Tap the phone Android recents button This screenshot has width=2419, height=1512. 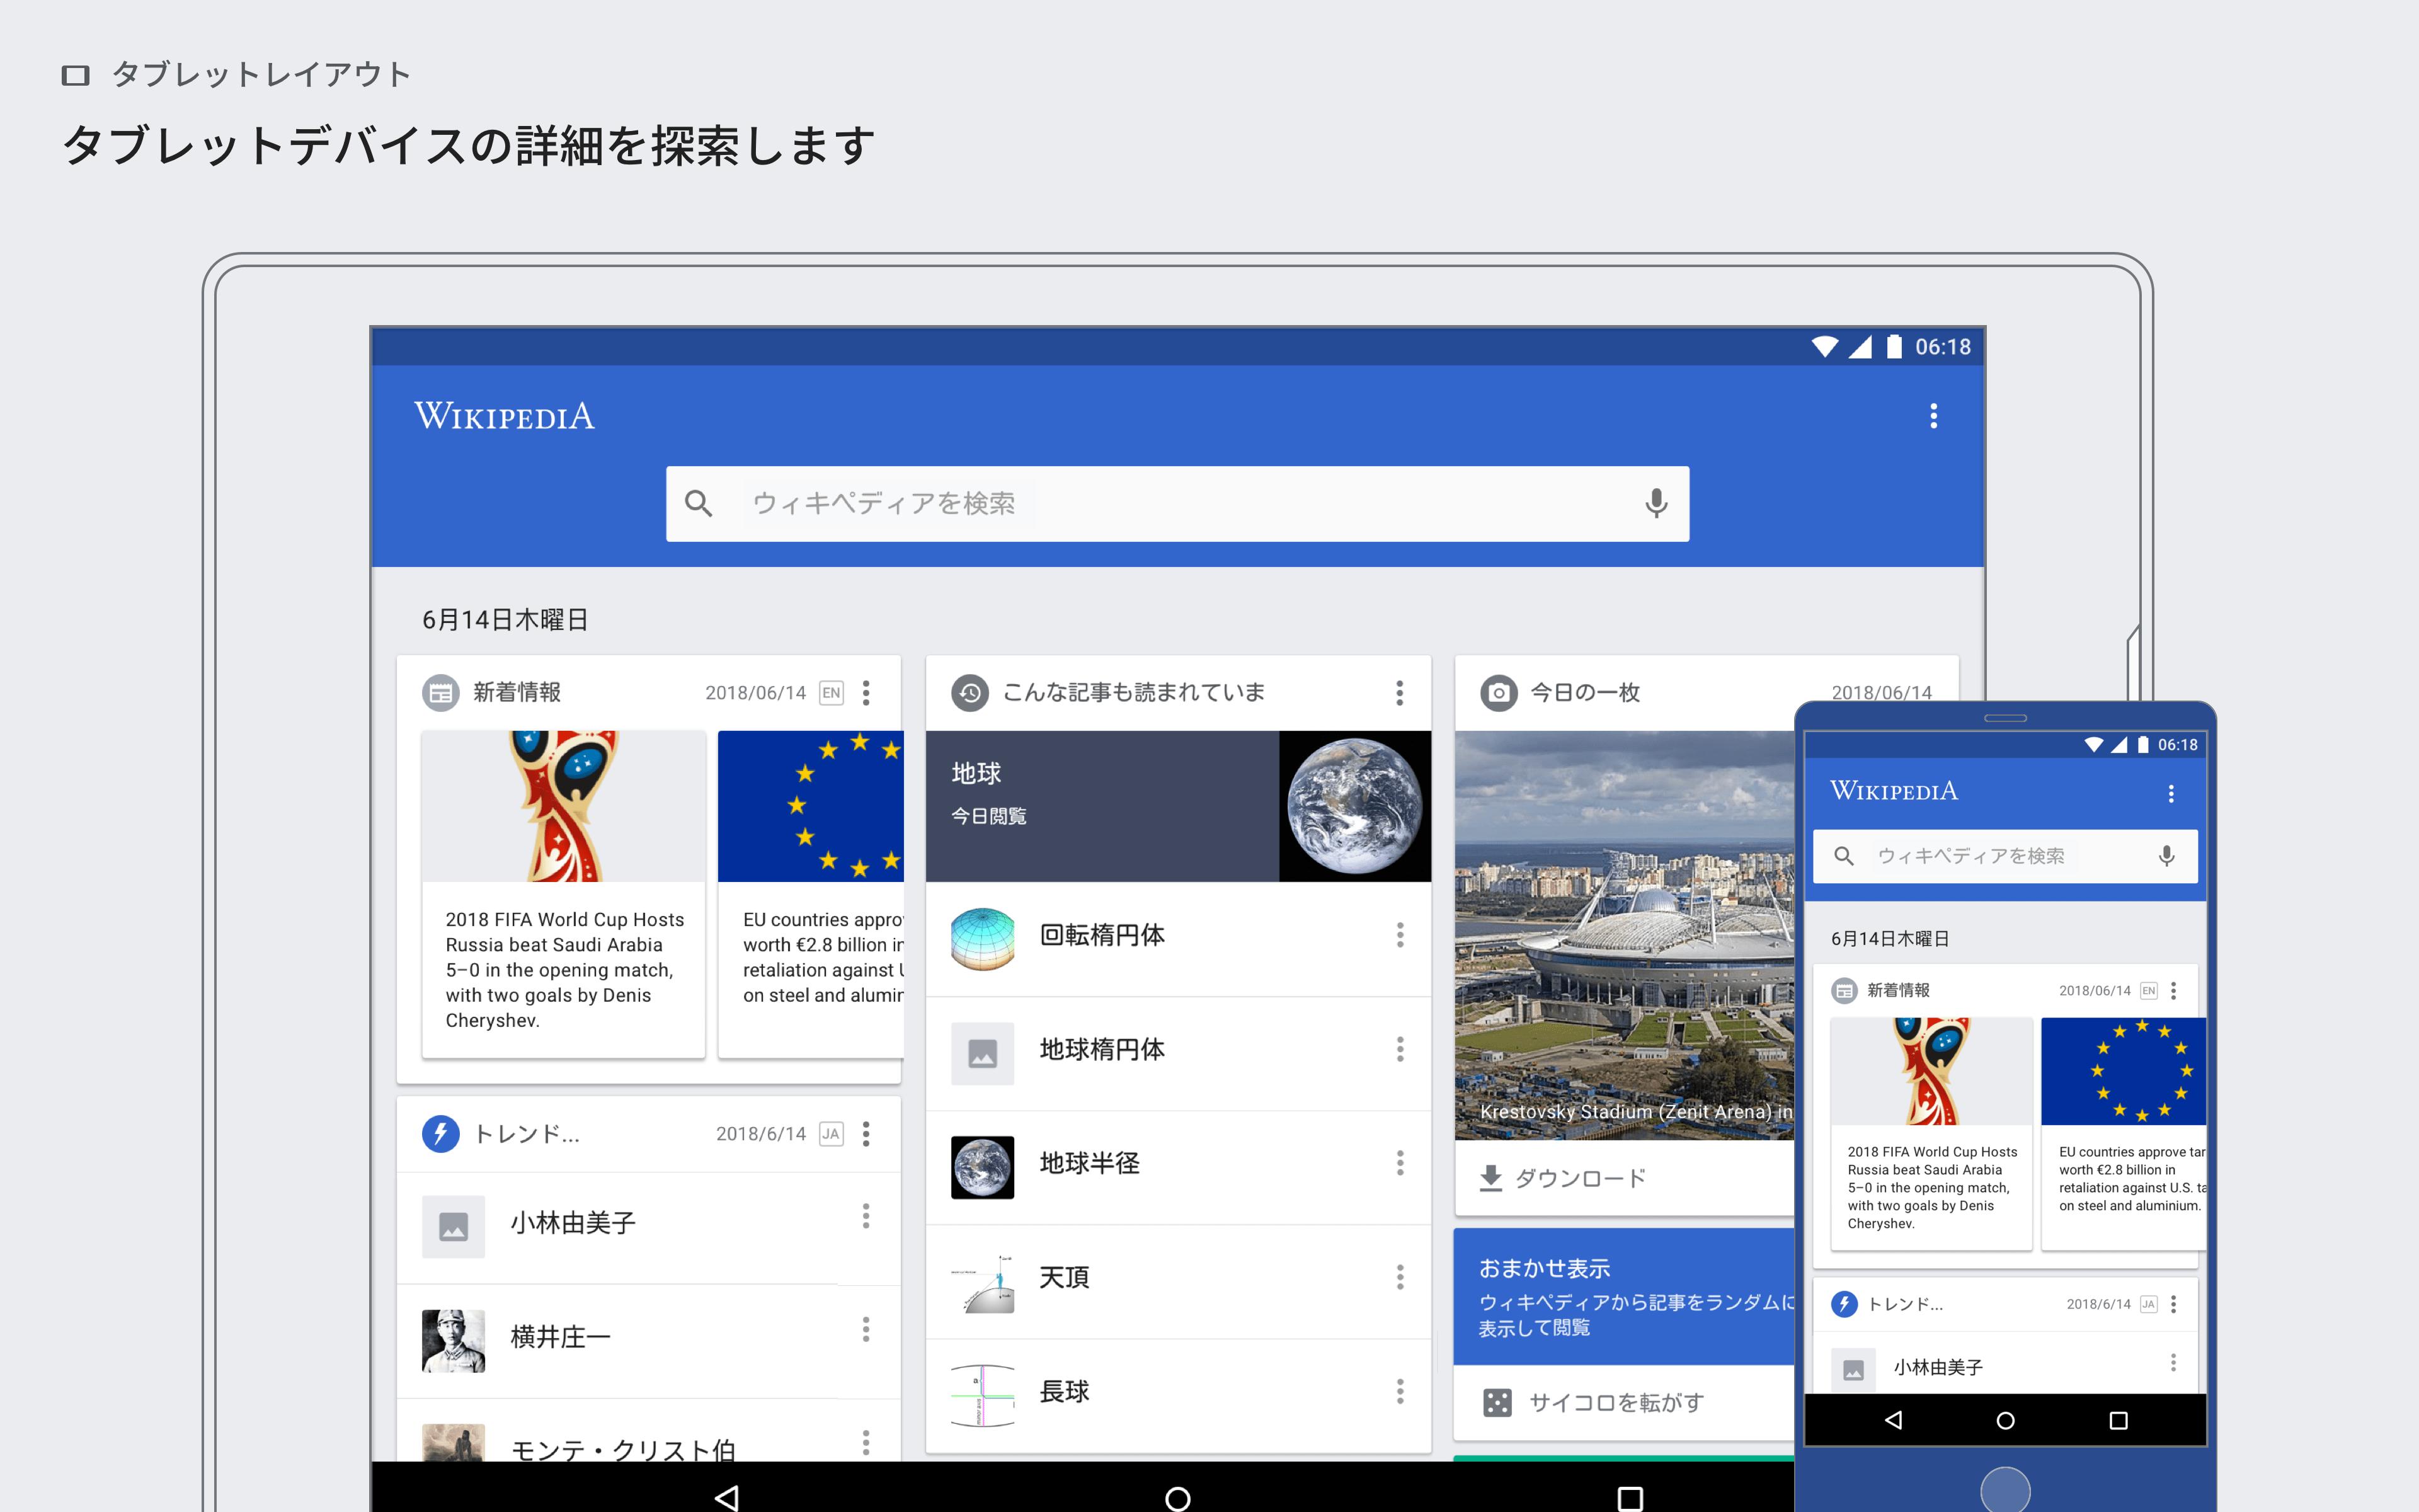click(x=2118, y=1420)
